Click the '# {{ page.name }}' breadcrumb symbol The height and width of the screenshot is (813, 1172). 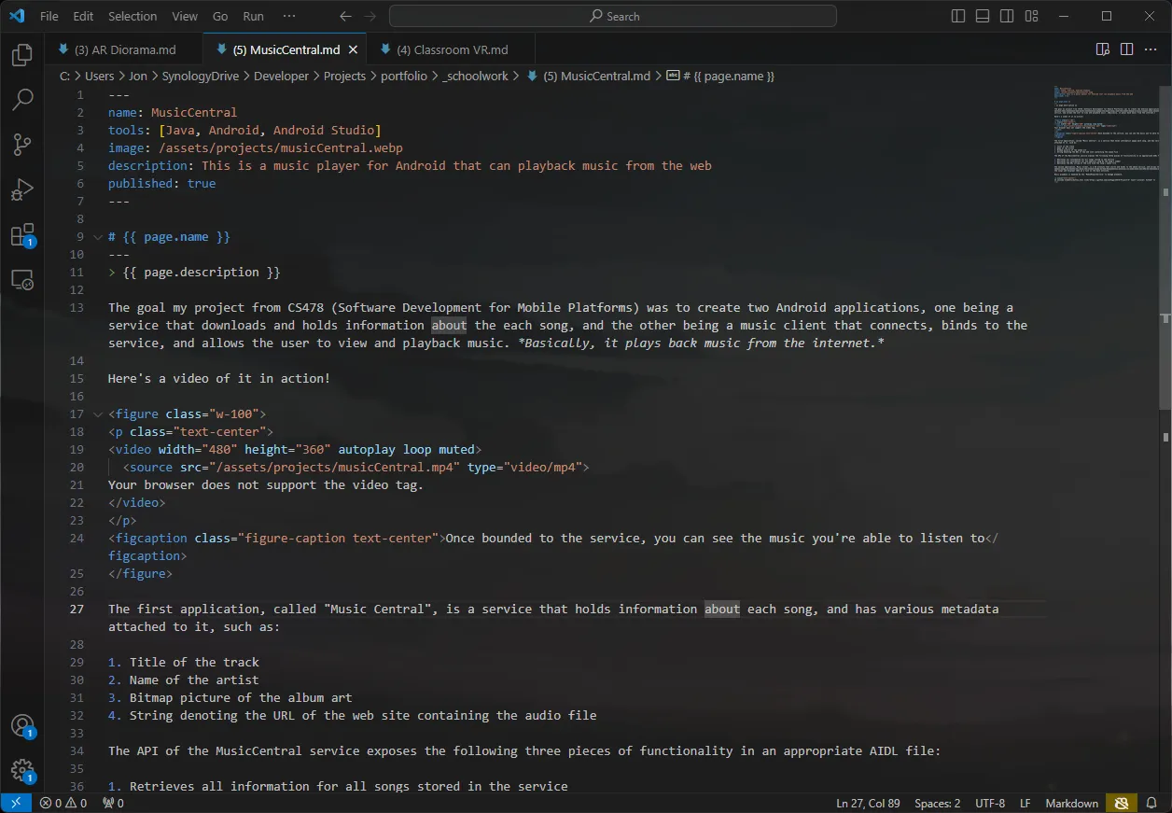pyautogui.click(x=729, y=77)
